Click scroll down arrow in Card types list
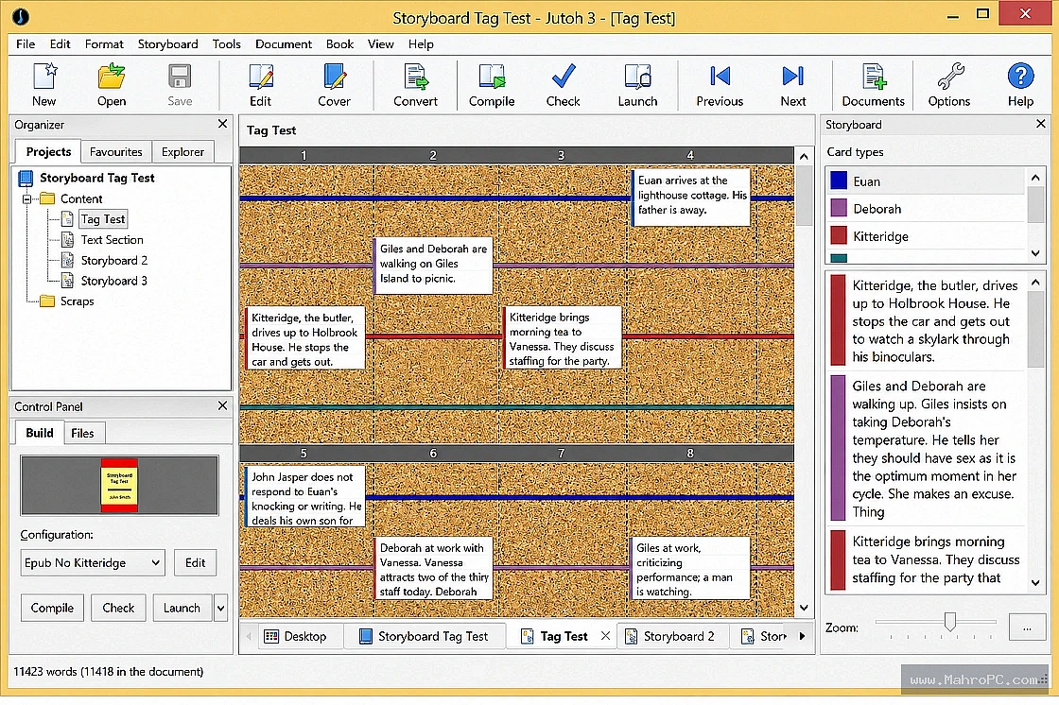Viewport: 1059px width, 705px height. pos(1035,253)
